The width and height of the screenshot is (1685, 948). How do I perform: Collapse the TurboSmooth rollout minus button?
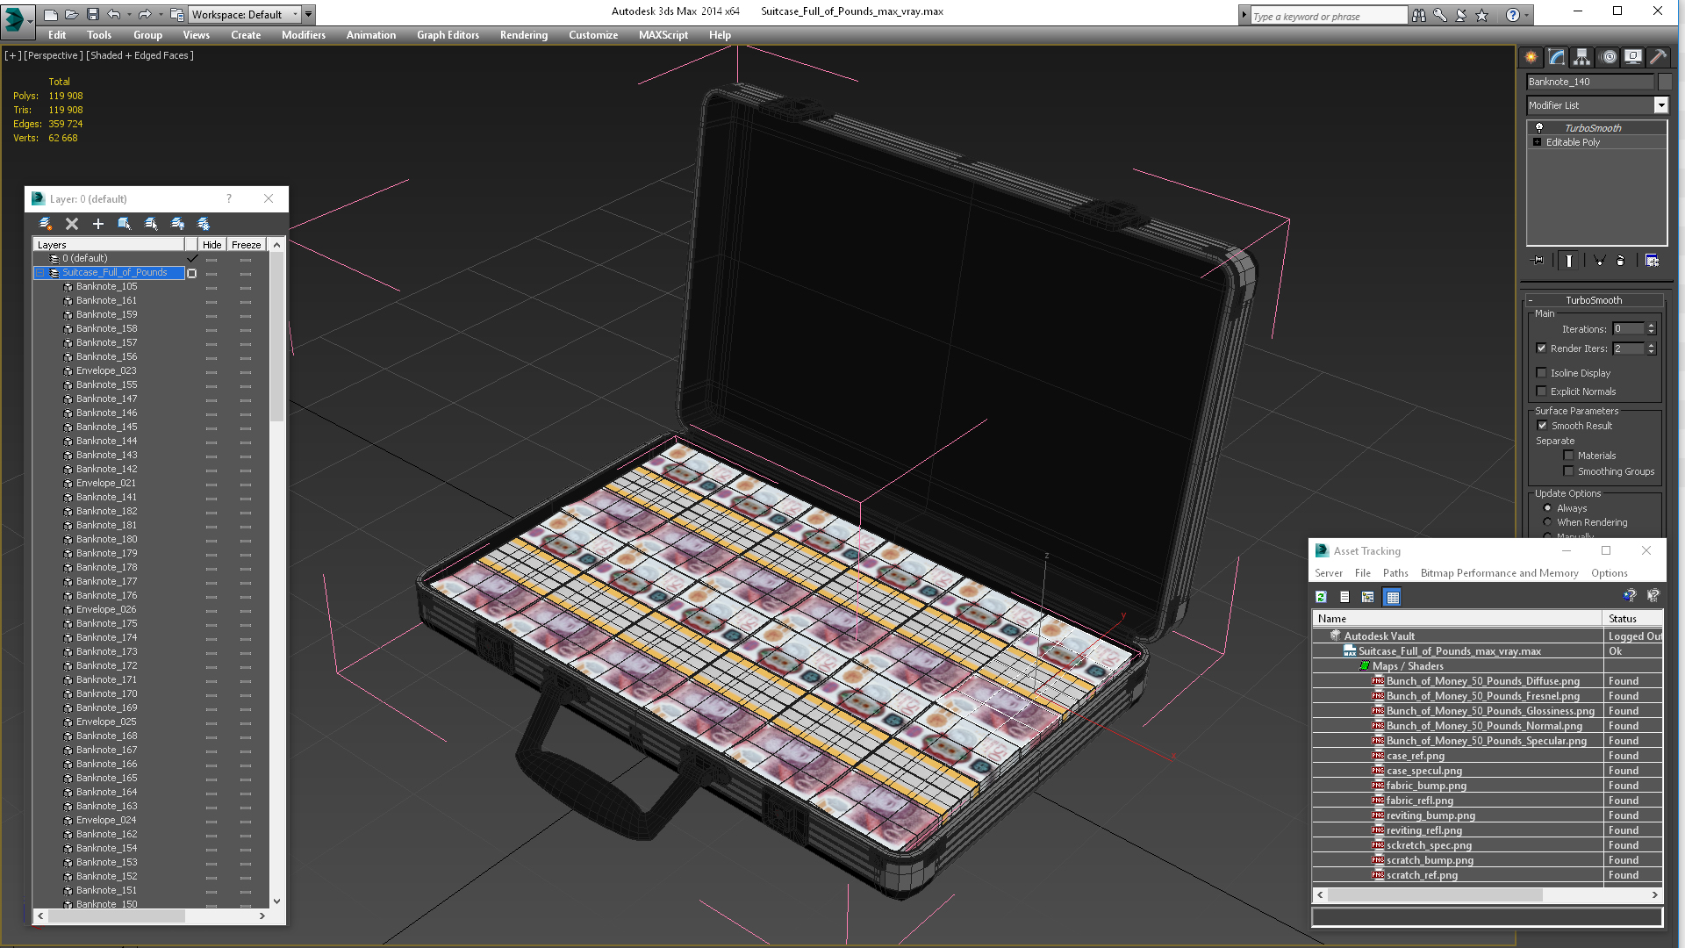[1531, 300]
